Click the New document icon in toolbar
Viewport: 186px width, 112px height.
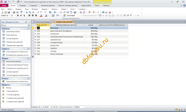click(2, 12)
